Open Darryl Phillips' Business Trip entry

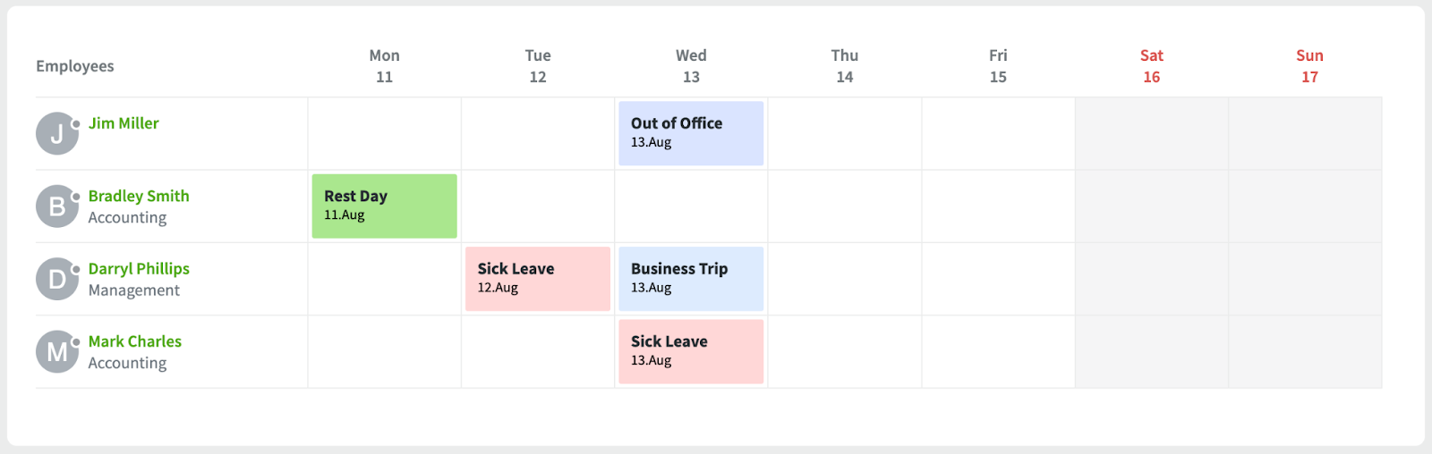pos(691,279)
